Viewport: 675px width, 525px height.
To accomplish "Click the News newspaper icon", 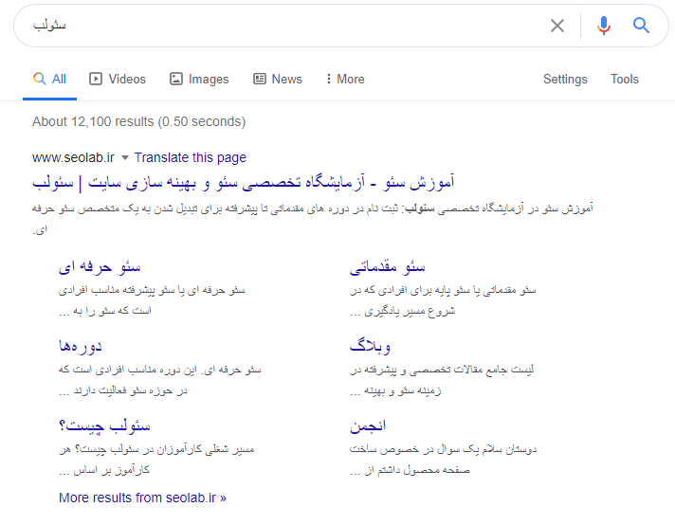I will tap(259, 79).
